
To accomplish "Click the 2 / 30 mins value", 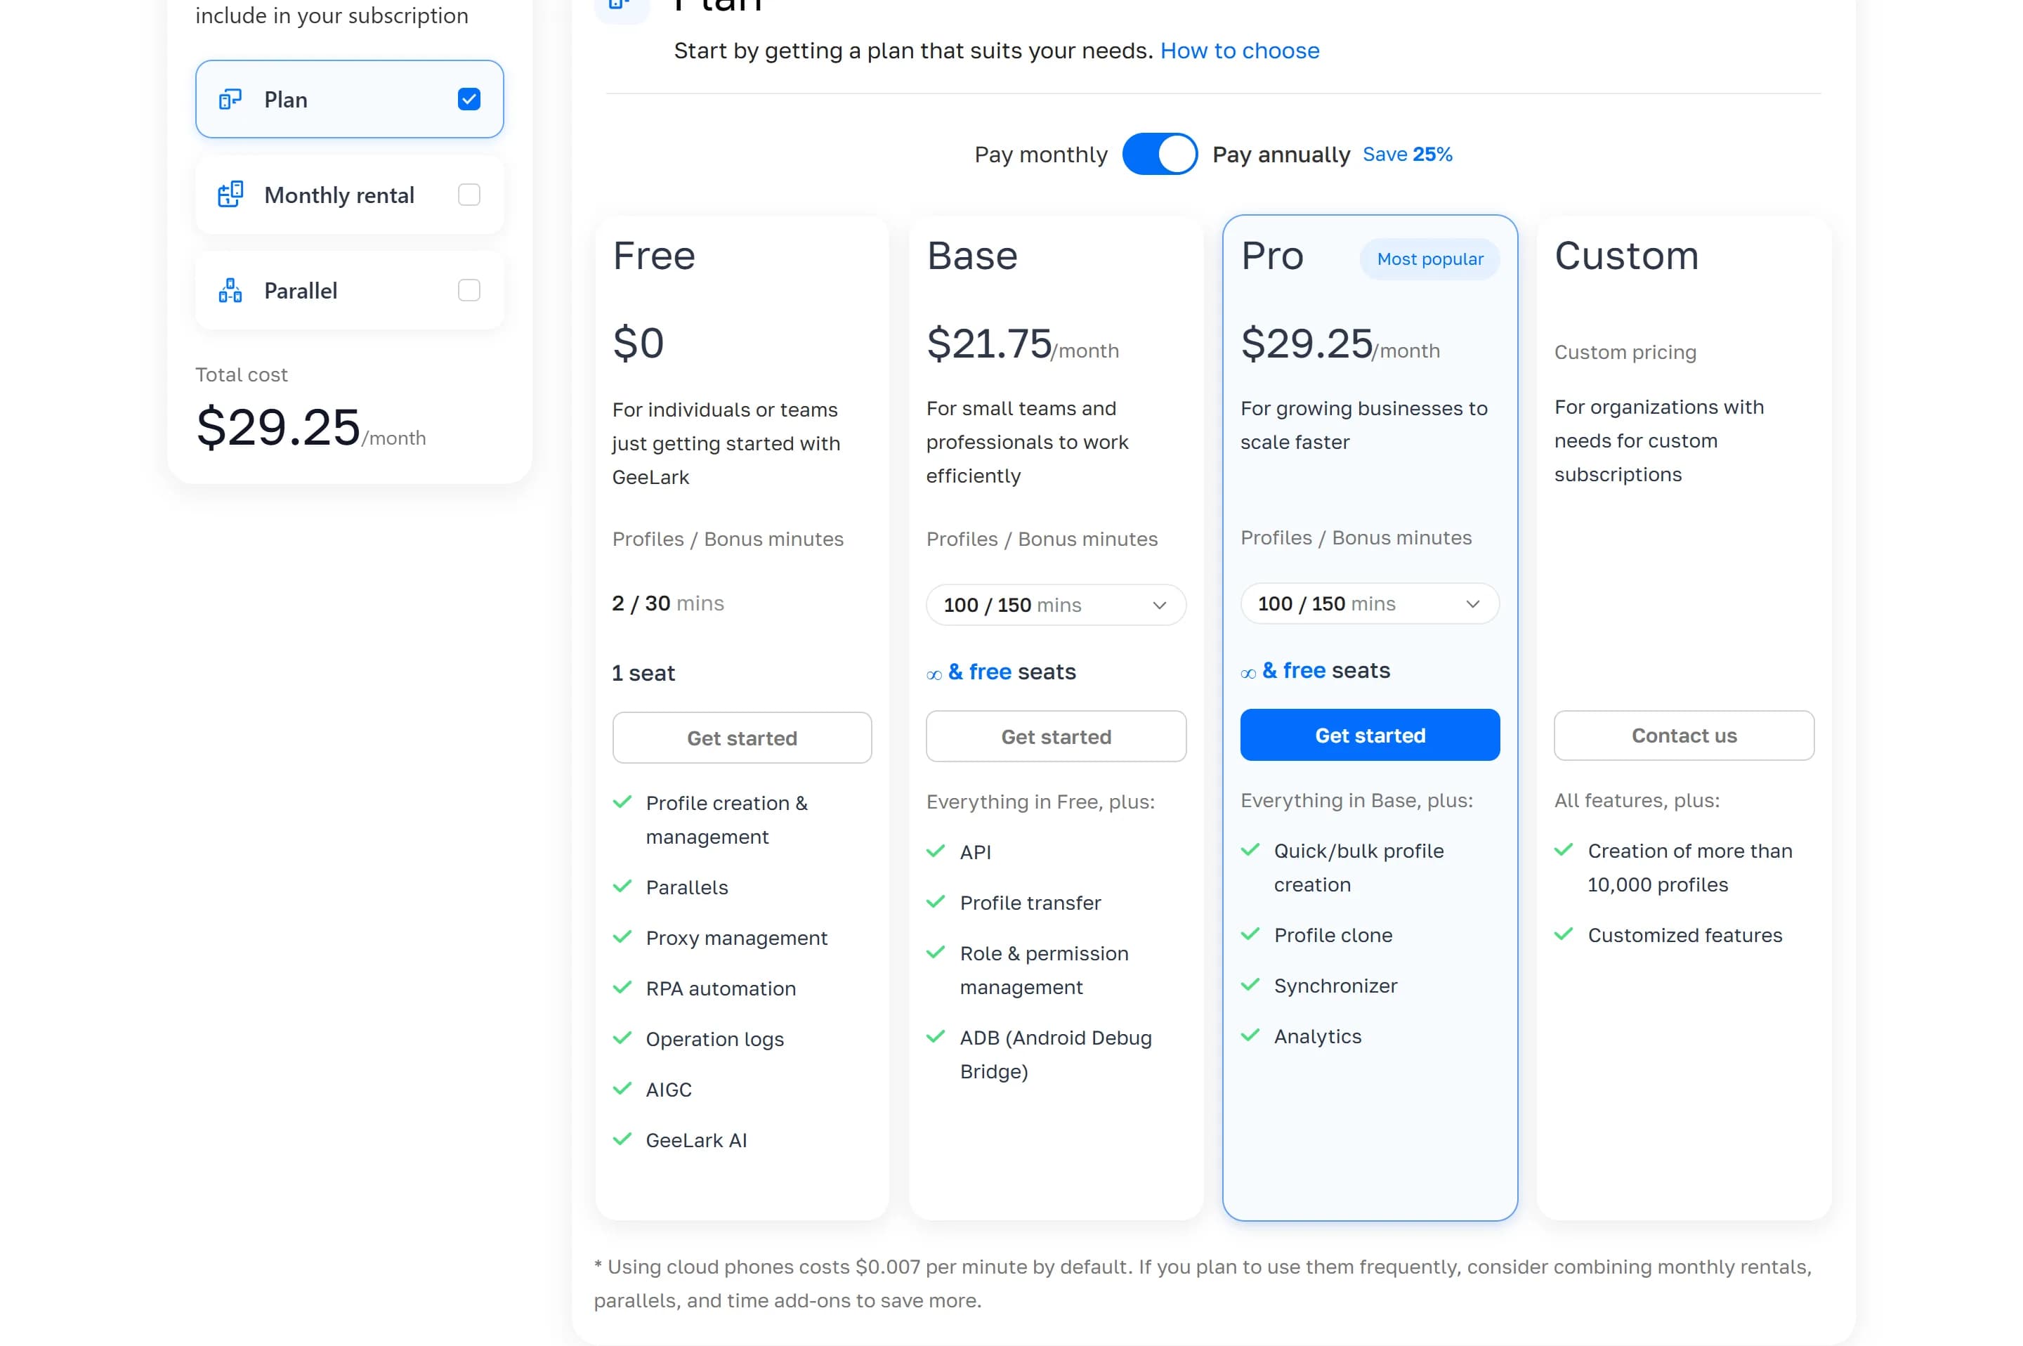I will click(668, 603).
